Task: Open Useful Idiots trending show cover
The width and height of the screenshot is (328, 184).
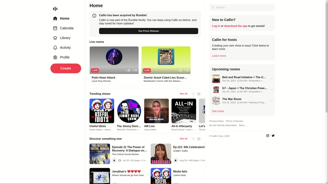Action: coord(102,111)
